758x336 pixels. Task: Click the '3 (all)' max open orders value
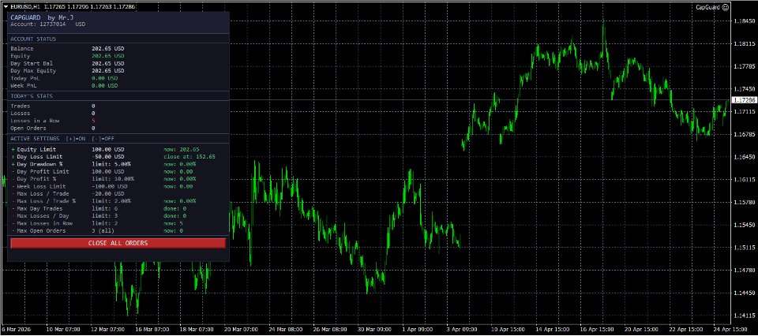pyautogui.click(x=103, y=231)
